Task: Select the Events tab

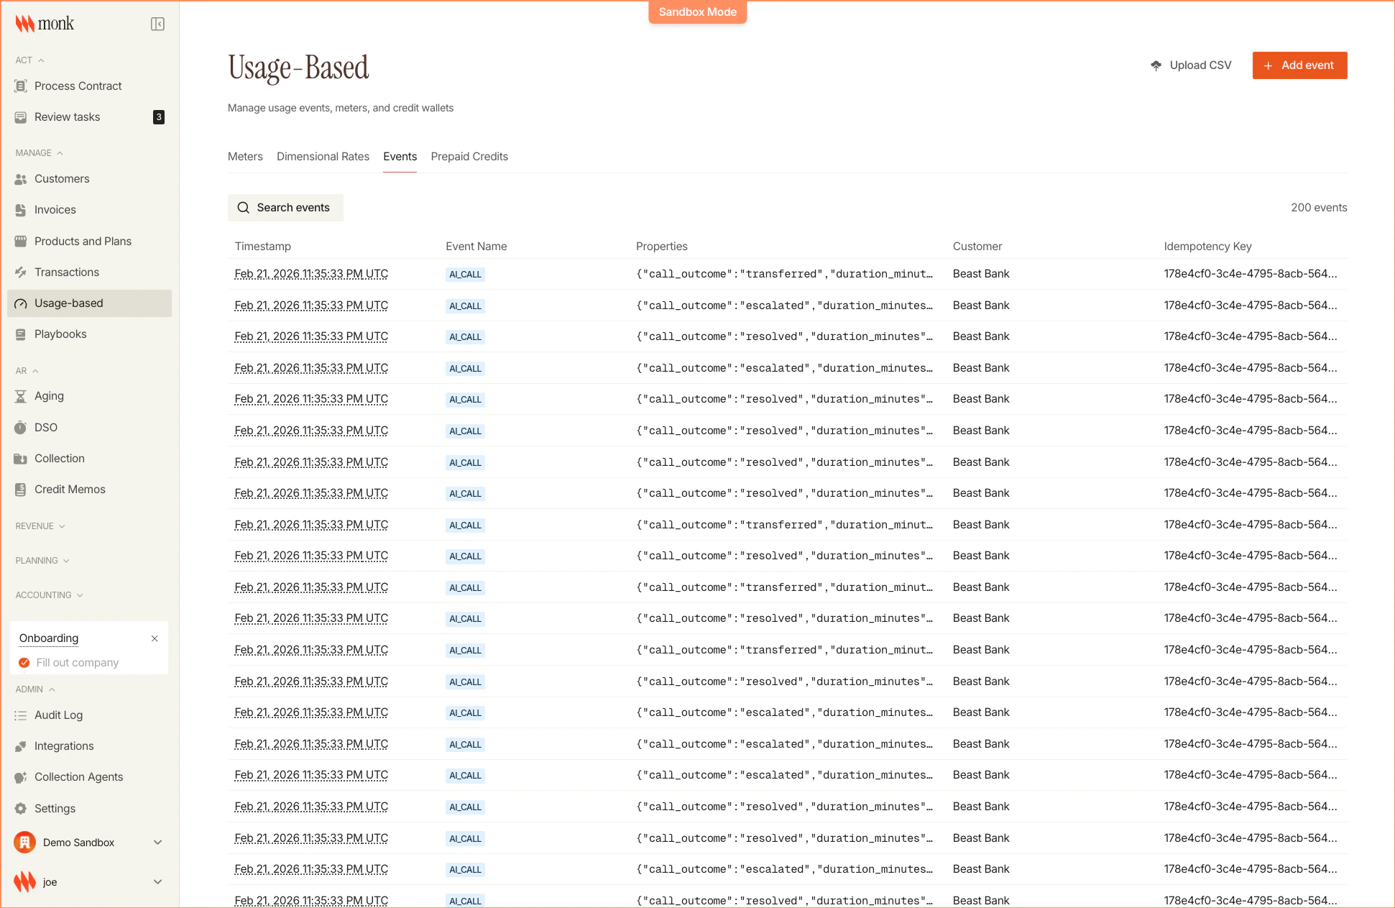Action: pos(400,157)
